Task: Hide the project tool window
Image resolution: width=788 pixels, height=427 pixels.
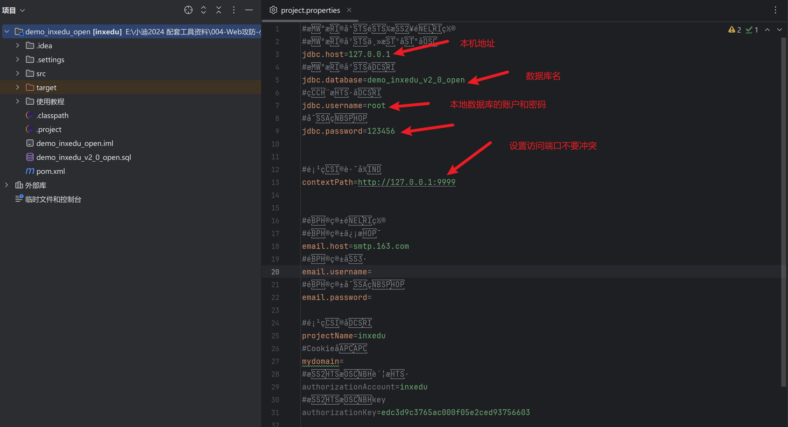Action: tap(249, 10)
